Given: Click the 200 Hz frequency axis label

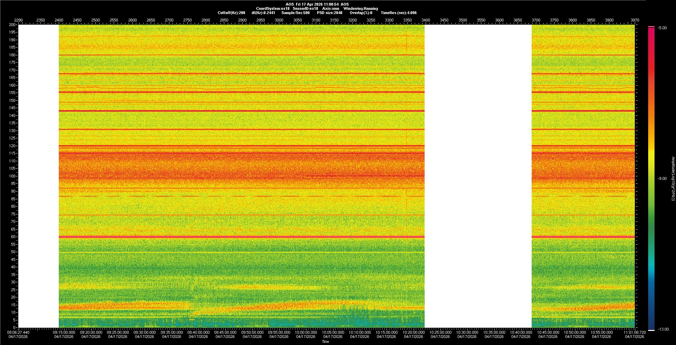Looking at the screenshot, I should [x=12, y=25].
